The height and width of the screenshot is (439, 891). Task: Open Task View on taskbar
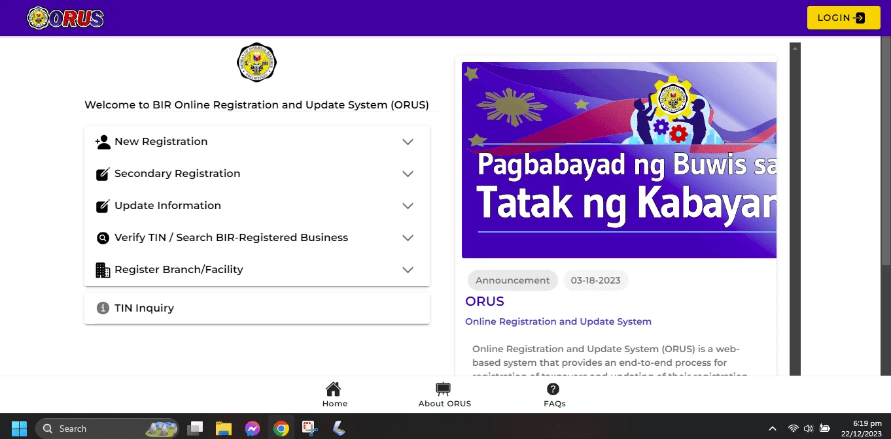pos(195,429)
